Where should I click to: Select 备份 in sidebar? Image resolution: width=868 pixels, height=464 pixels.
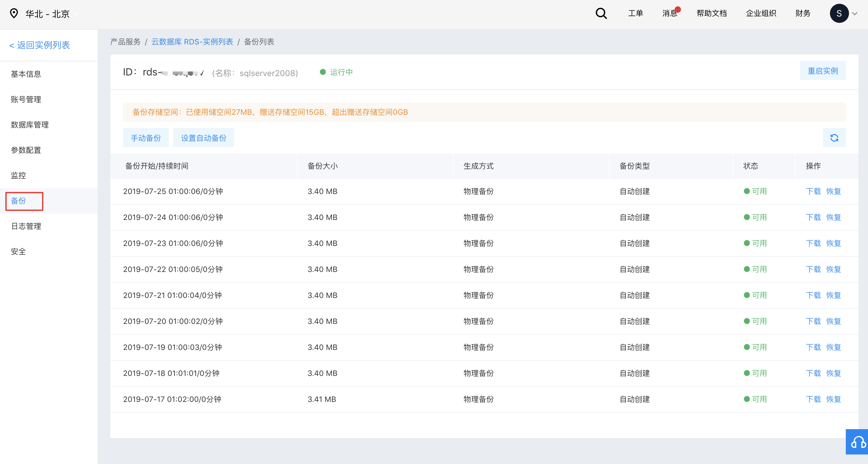(18, 201)
